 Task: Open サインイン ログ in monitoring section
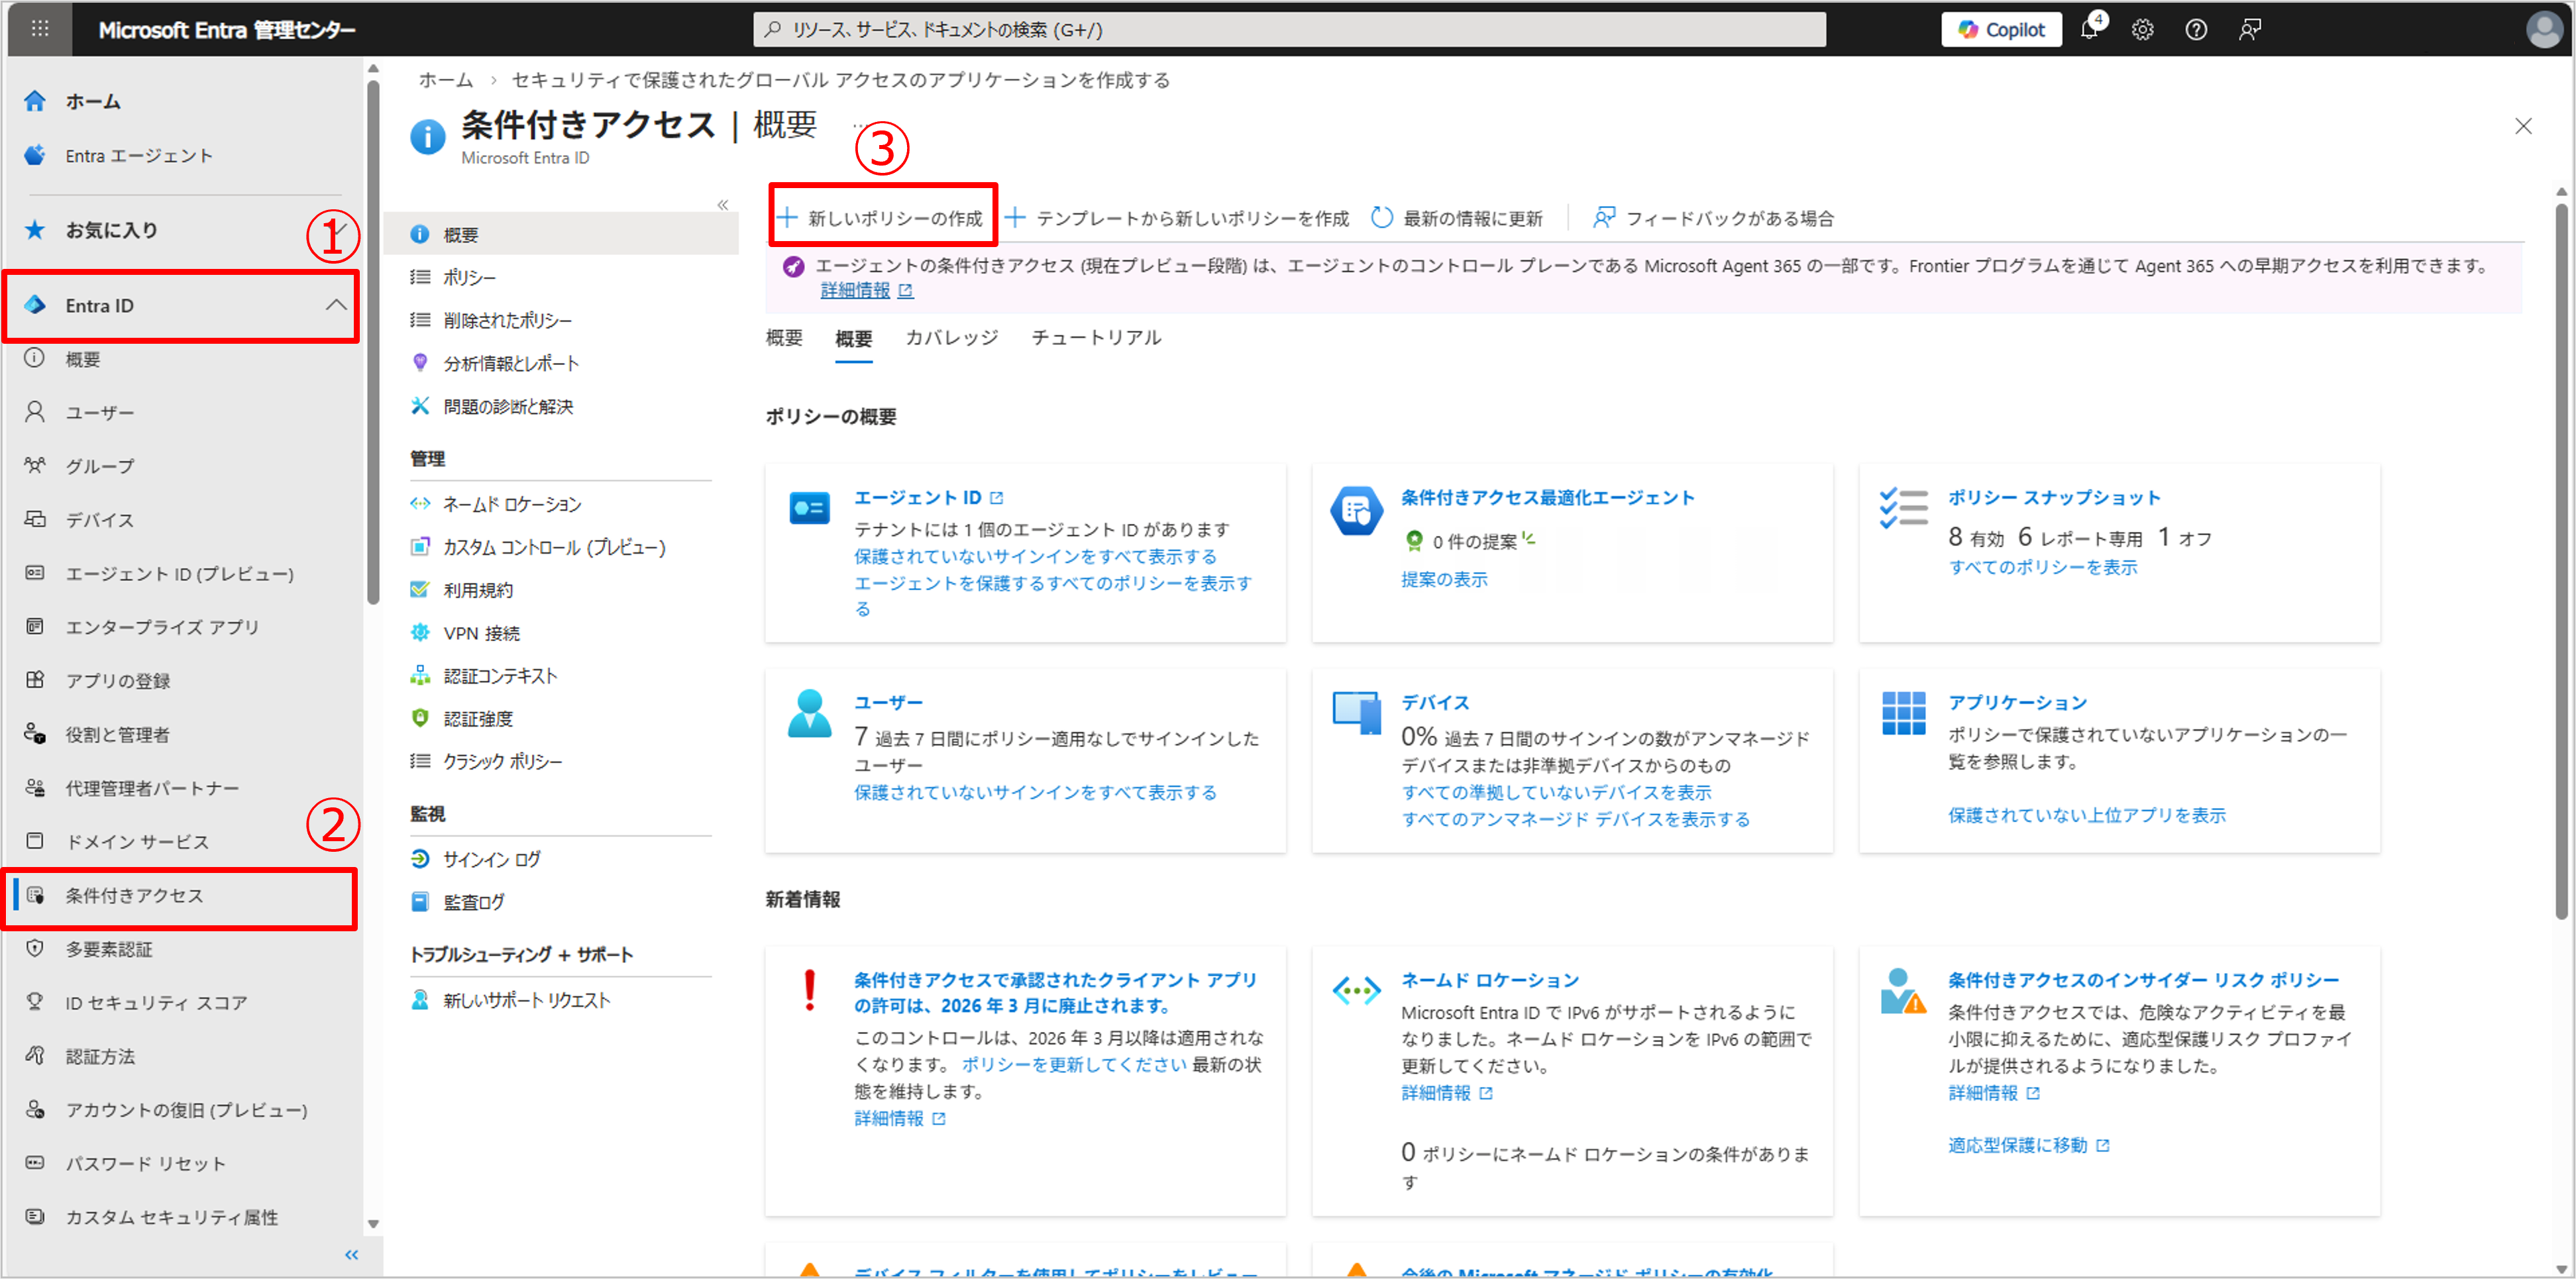(x=492, y=859)
